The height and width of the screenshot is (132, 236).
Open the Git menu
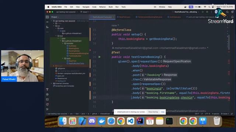(155, 7)
